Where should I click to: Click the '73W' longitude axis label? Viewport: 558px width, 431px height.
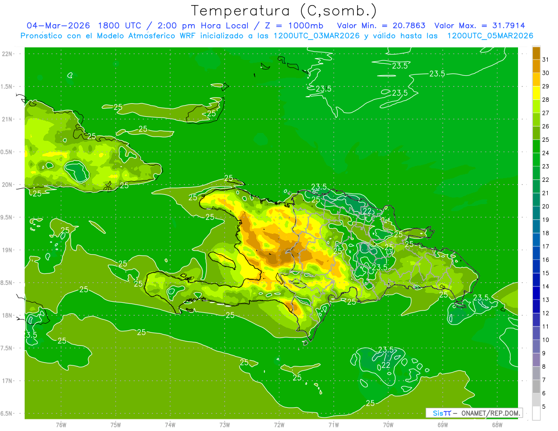click(225, 425)
